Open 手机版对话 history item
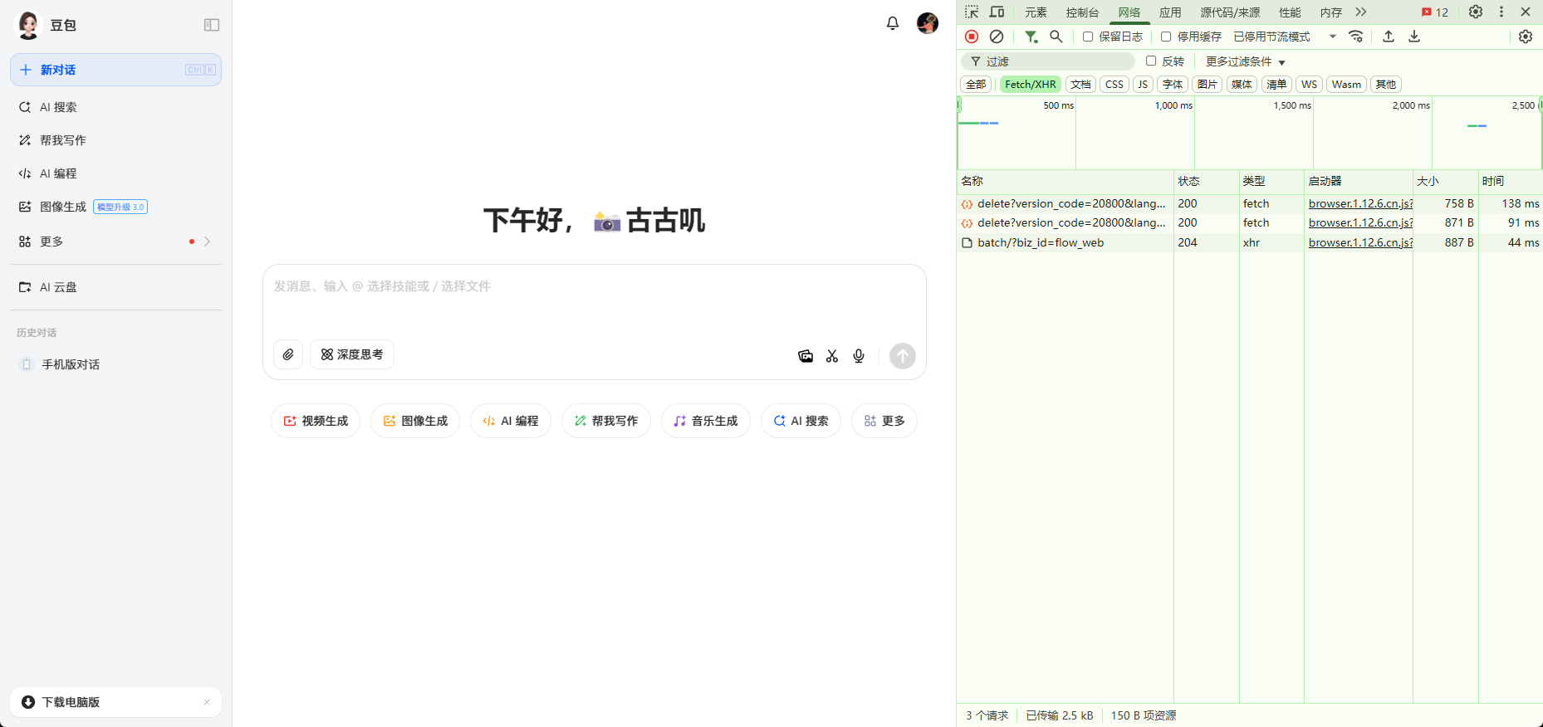This screenshot has width=1543, height=727. coord(115,364)
